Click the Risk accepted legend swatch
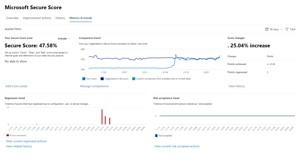The image size is (301, 164). click(156, 135)
